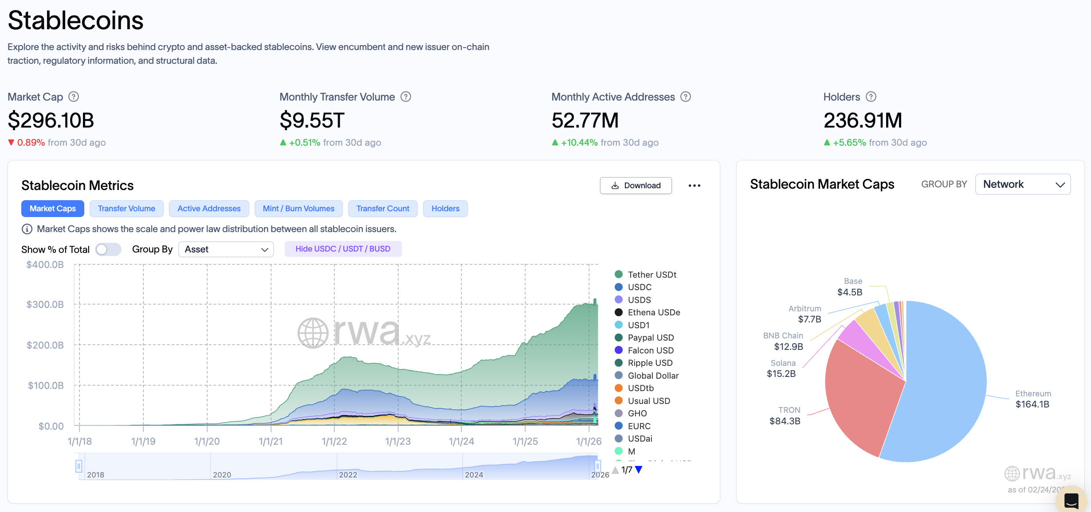Open the Network group-by dropdown
The height and width of the screenshot is (512, 1091).
(1023, 184)
